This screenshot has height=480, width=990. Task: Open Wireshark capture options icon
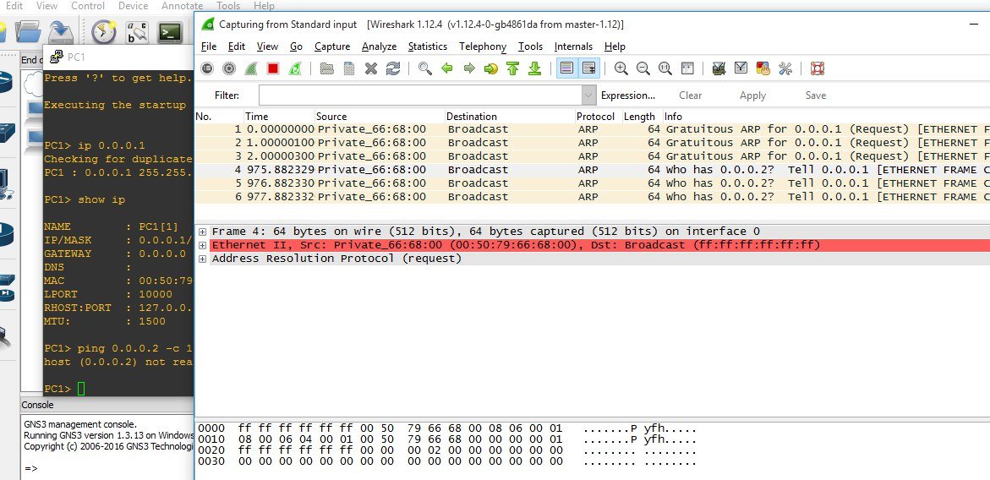(229, 68)
